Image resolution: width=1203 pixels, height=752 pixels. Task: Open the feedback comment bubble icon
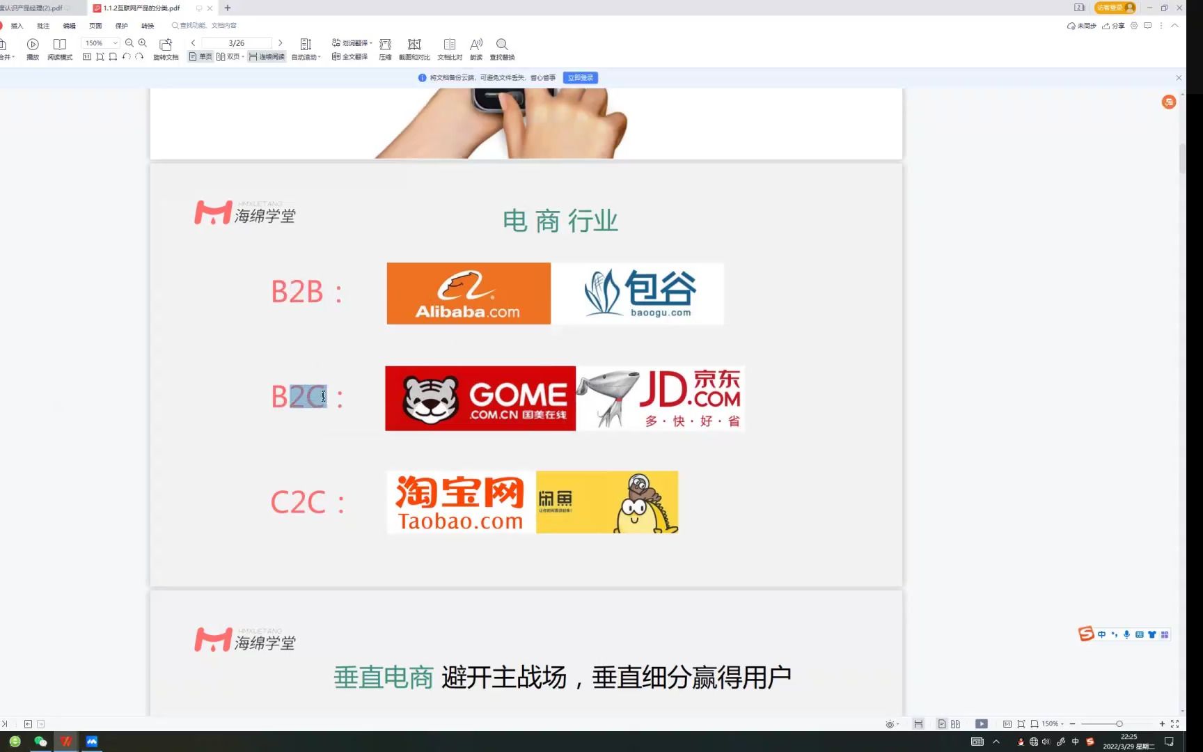click(1147, 26)
